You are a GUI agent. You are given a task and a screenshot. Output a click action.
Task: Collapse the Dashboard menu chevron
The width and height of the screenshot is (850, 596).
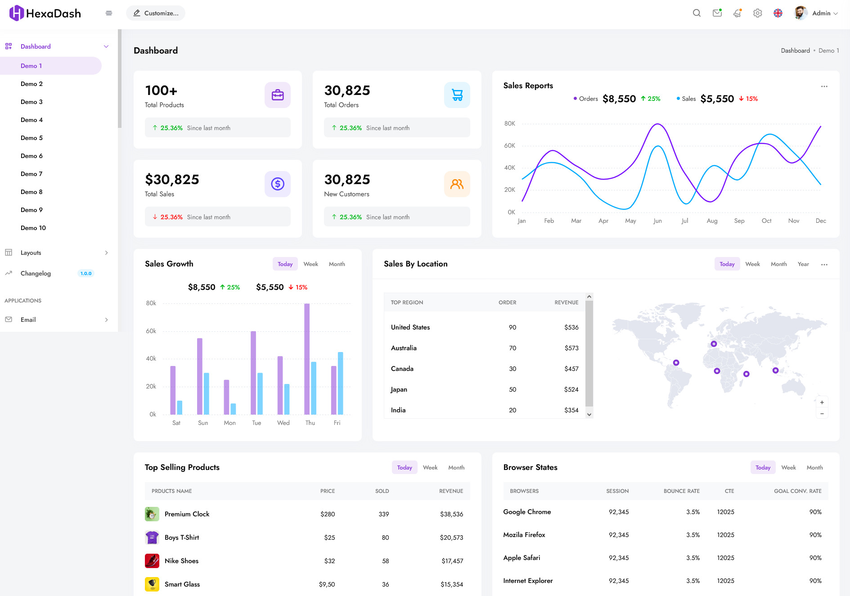coord(106,46)
